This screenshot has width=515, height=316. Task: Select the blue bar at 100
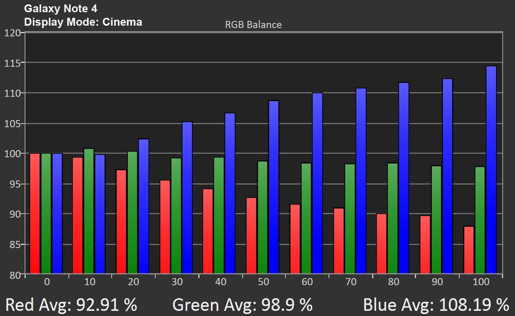point(491,170)
